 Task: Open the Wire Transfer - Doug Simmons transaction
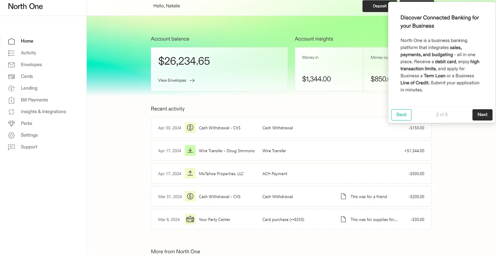click(291, 150)
